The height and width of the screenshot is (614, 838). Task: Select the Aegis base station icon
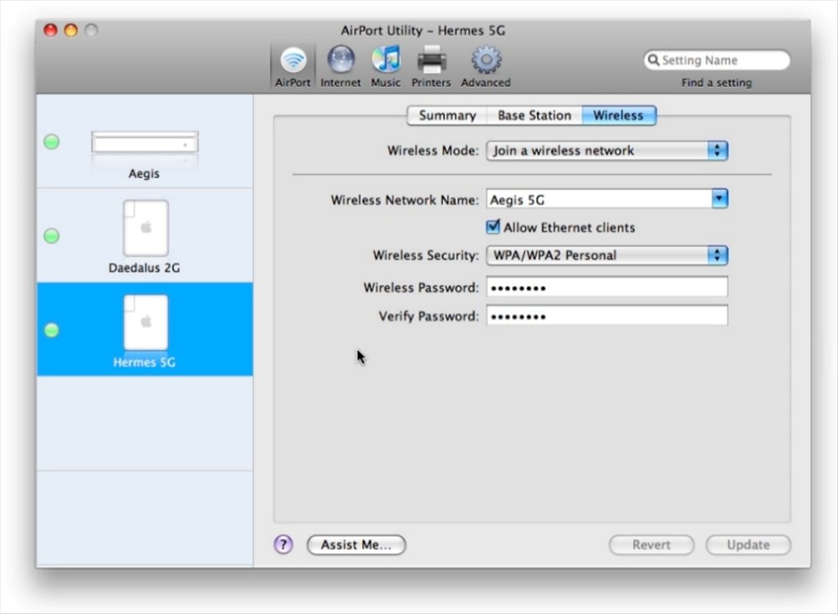[145, 142]
